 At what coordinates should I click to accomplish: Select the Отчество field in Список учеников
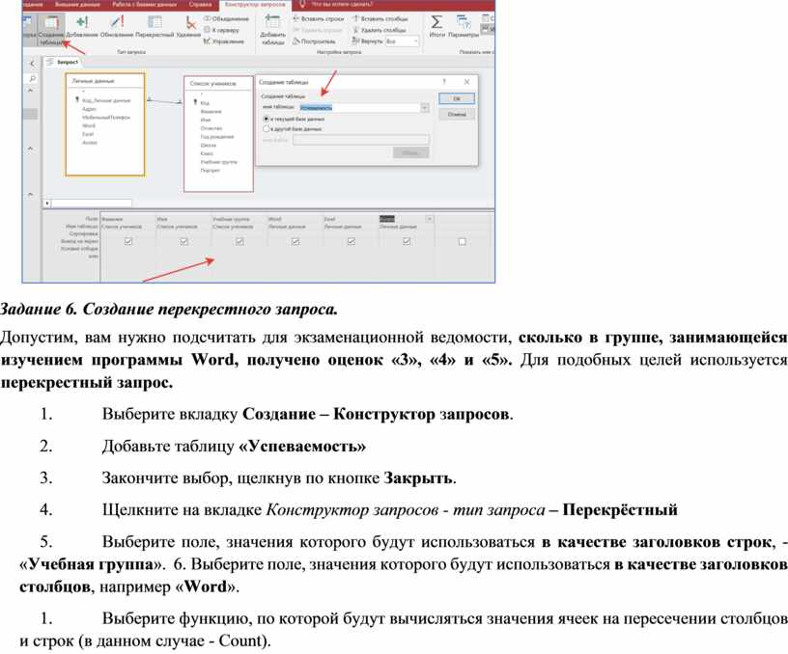211,128
